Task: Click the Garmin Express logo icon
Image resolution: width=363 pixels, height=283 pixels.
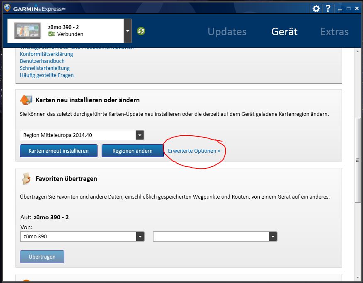Action: pyautogui.click(x=7, y=8)
